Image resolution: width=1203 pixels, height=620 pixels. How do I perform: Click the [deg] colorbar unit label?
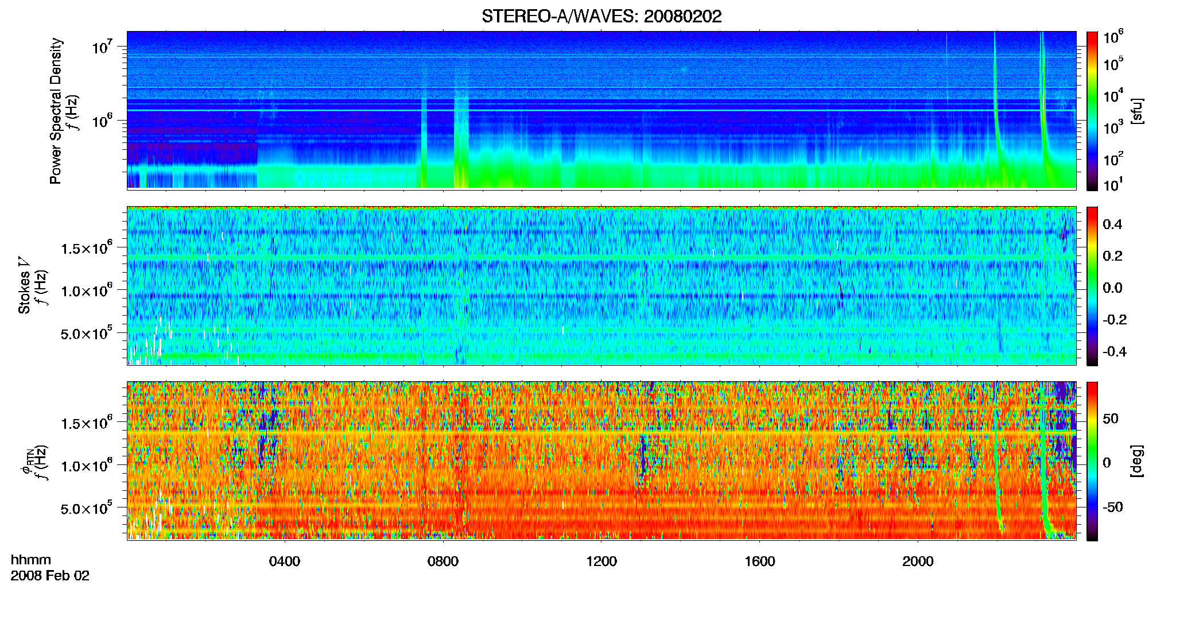(x=1138, y=461)
